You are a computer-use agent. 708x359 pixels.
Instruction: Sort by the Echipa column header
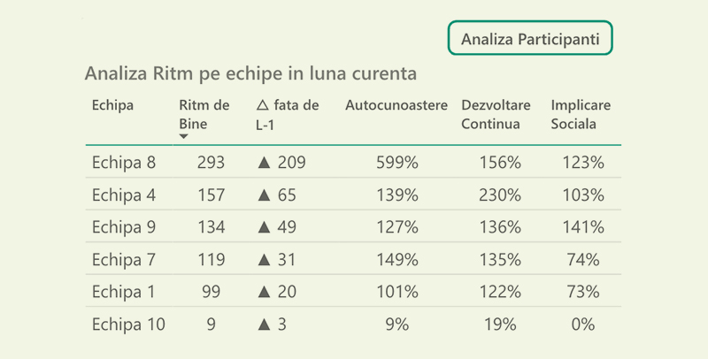tap(113, 106)
